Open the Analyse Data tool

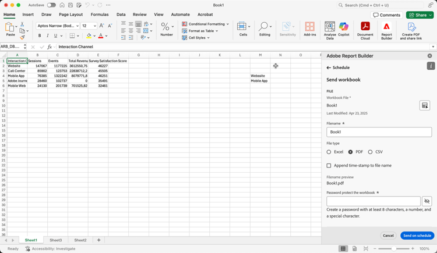point(330,30)
